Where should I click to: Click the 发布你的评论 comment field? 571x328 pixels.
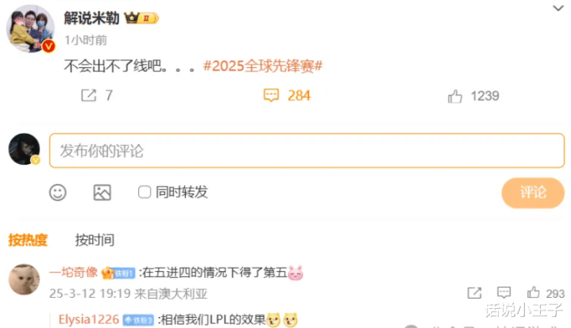(307, 151)
